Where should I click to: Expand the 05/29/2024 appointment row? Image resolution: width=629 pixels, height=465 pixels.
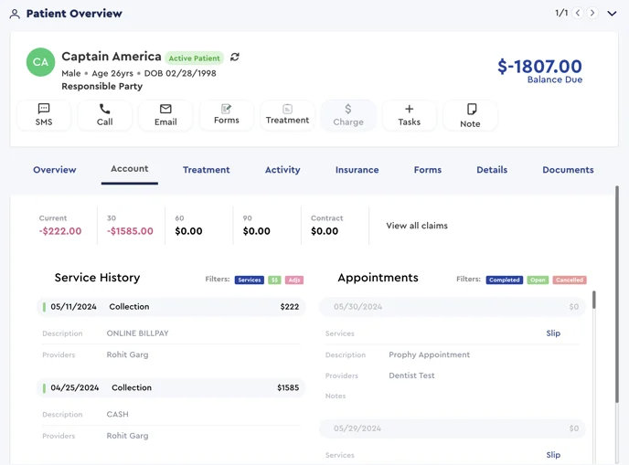(x=453, y=428)
